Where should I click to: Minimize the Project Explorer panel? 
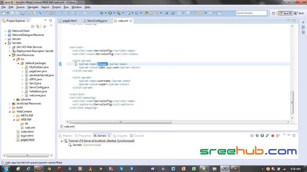[x=45, y=20]
